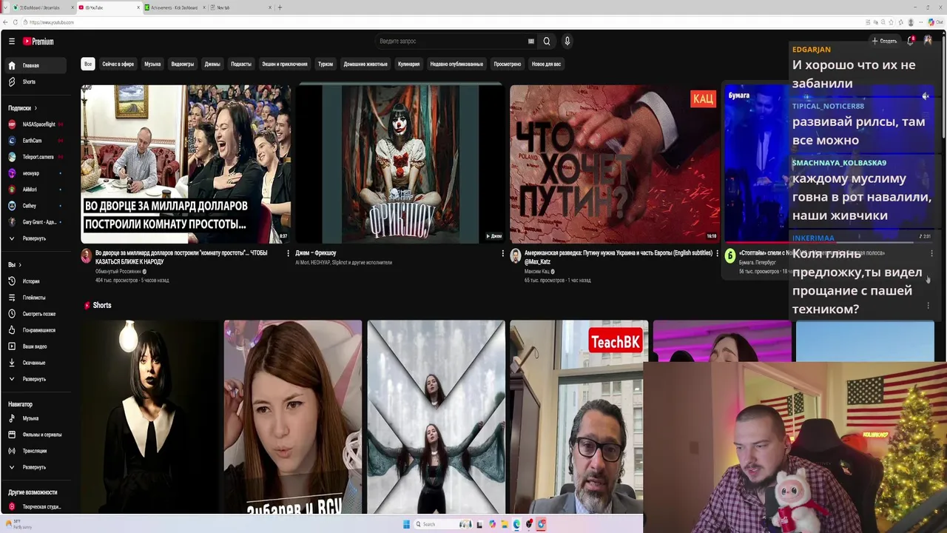Select the Домашние животные chip
The image size is (947, 533).
[365, 64]
